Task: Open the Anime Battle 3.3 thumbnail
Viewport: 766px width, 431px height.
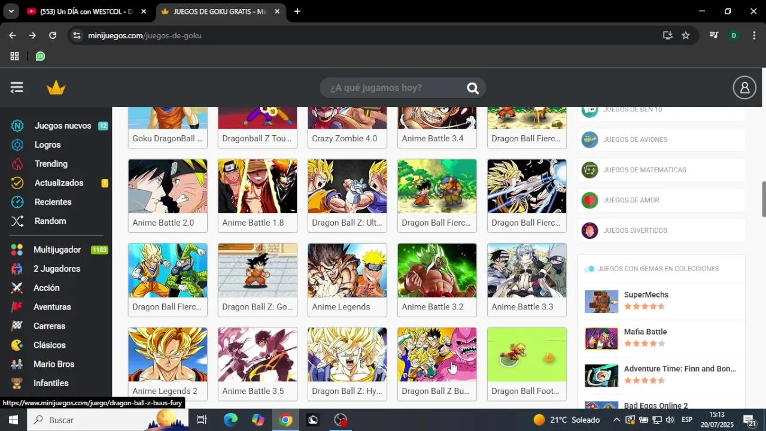Action: (x=527, y=271)
